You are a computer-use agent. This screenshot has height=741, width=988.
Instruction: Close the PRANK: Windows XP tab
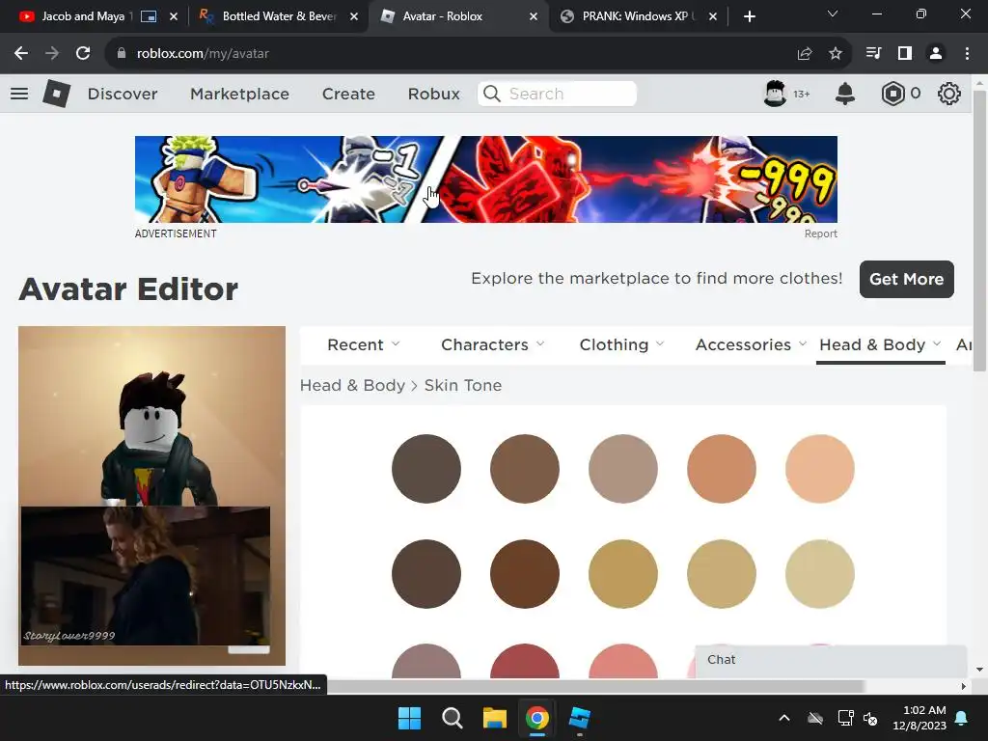[713, 16]
